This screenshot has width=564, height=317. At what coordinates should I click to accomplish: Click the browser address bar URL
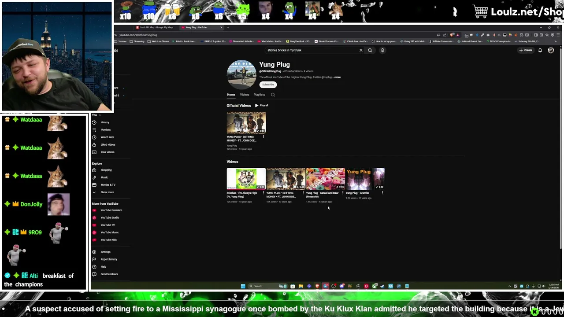[x=138, y=35]
